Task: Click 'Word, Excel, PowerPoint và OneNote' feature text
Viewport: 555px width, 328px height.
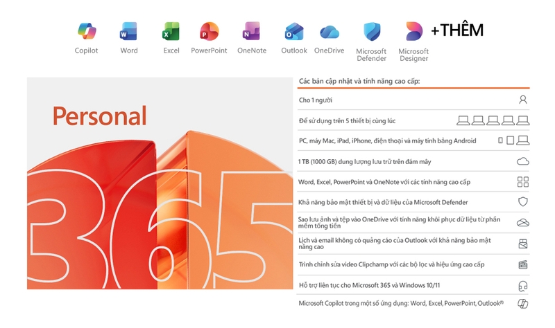Action: [384, 182]
